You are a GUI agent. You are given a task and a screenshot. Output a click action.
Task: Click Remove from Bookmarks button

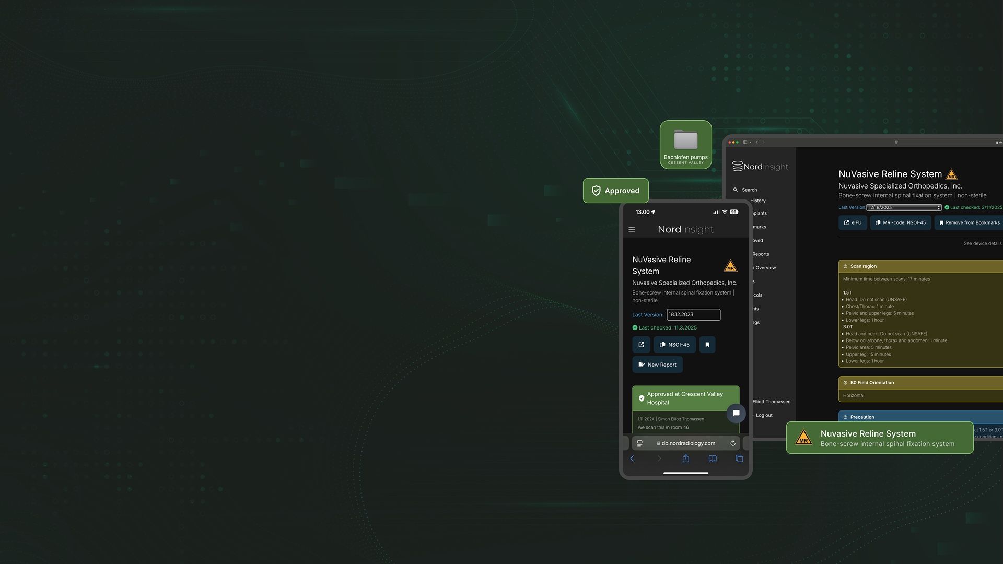point(969,223)
